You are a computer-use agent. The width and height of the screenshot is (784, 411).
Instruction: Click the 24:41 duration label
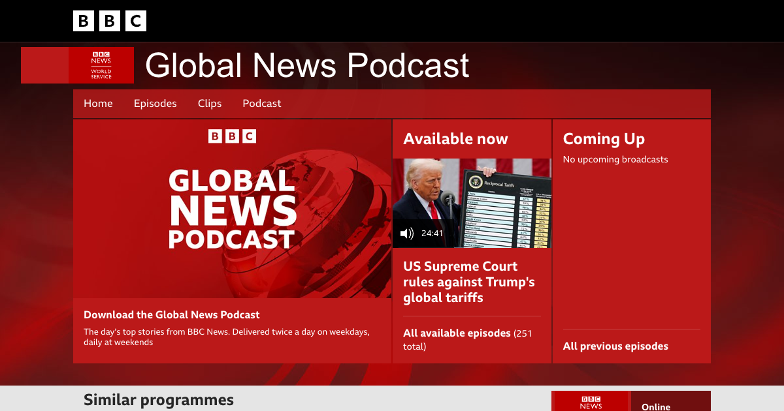432,233
